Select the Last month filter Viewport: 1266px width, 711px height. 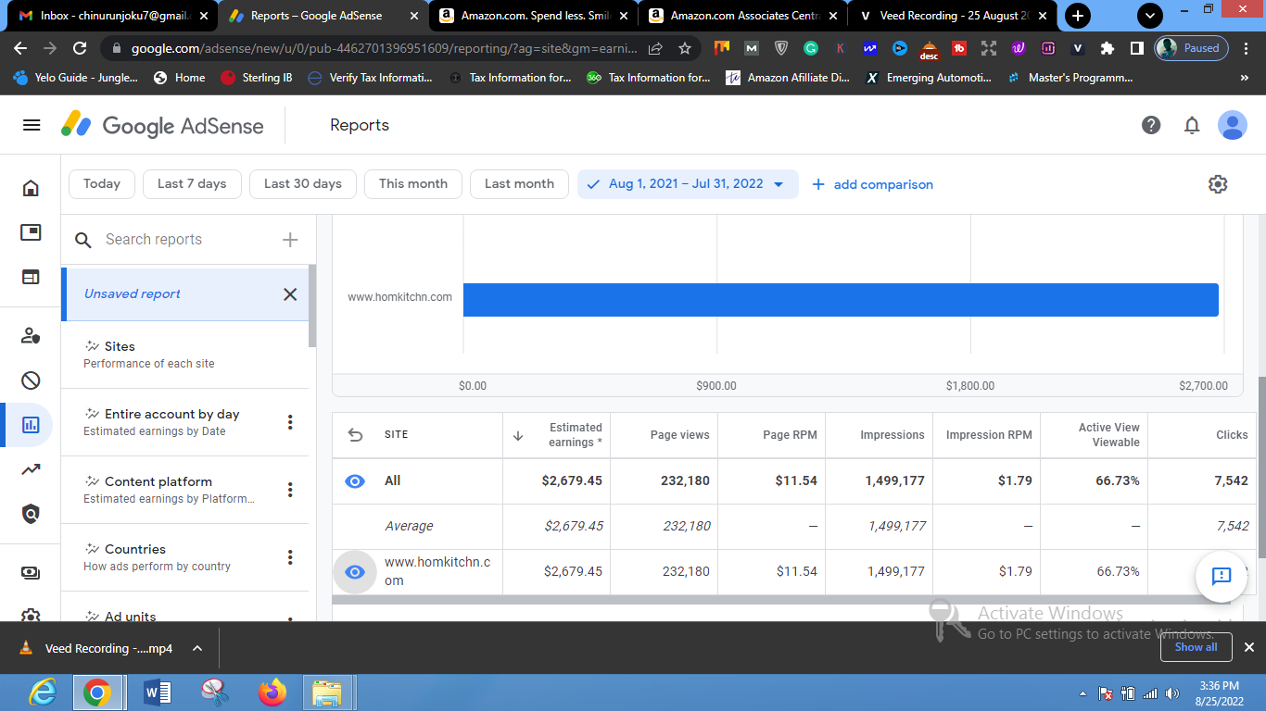(519, 184)
